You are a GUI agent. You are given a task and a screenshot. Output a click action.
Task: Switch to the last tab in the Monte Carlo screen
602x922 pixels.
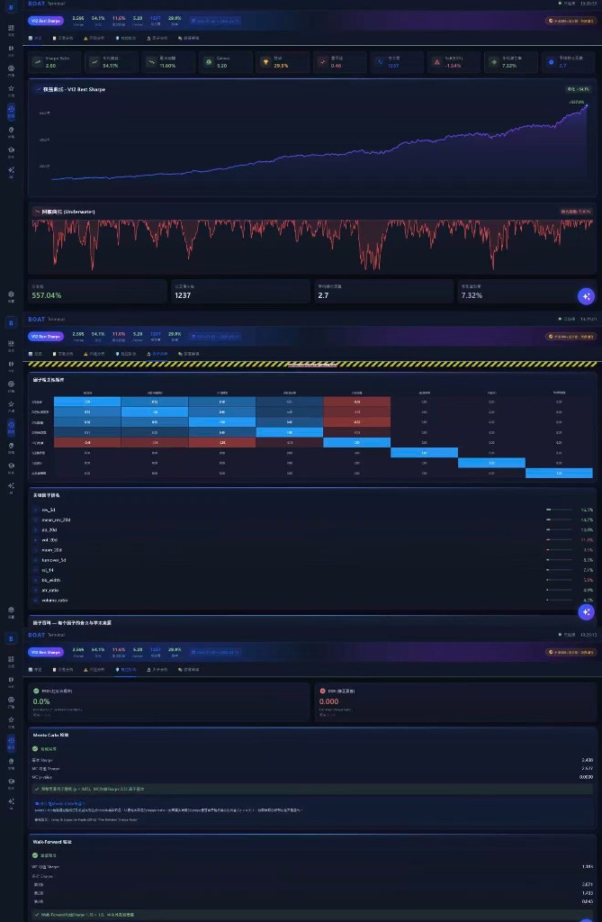tap(189, 670)
